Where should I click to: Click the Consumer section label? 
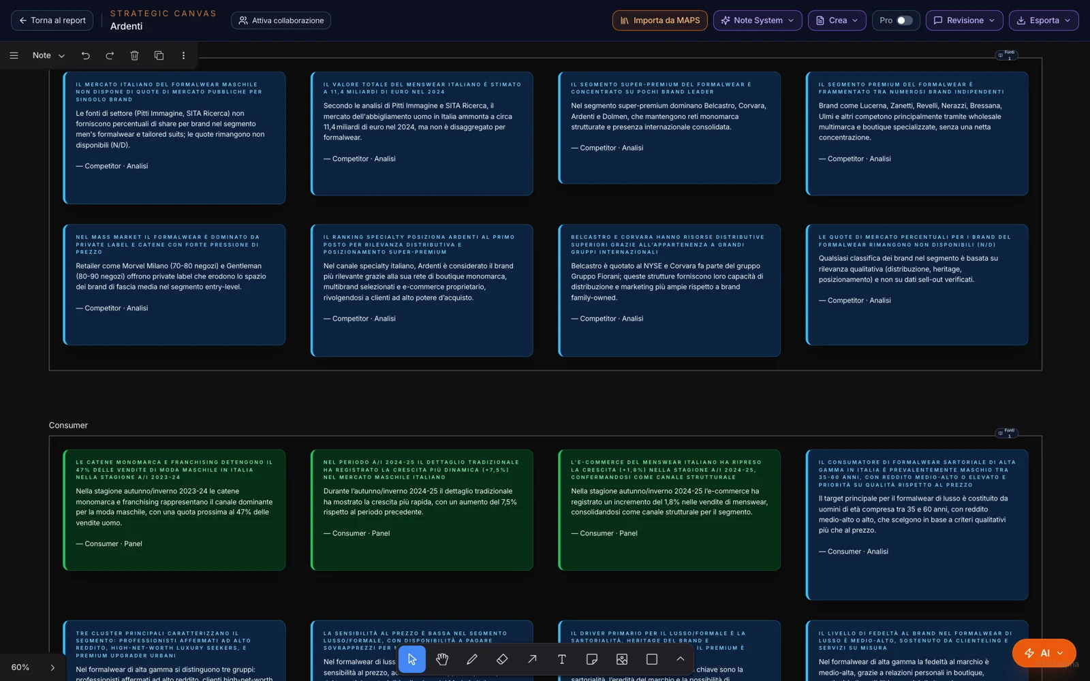click(68, 426)
